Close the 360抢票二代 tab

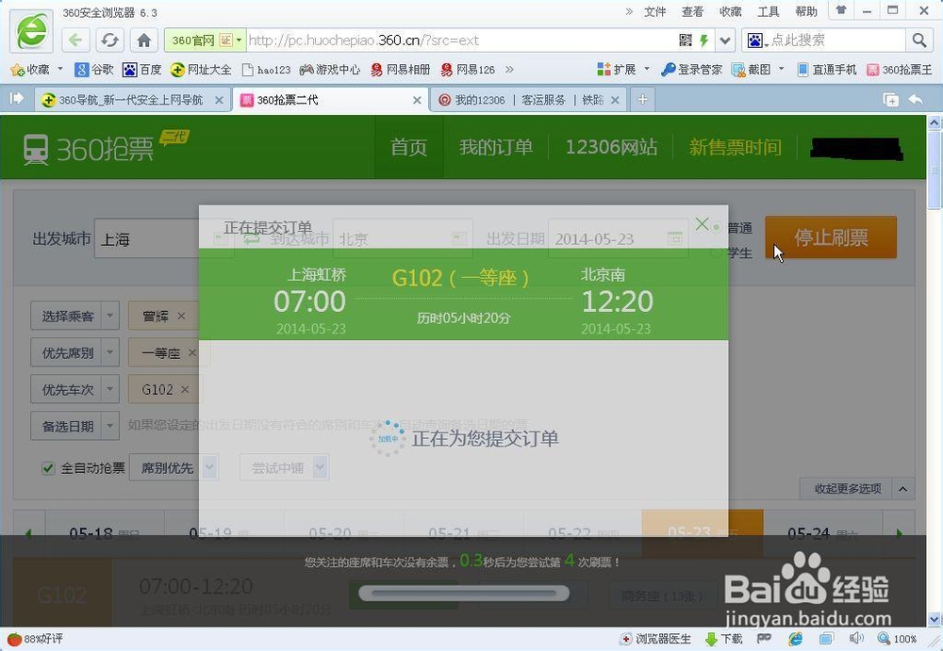click(416, 101)
